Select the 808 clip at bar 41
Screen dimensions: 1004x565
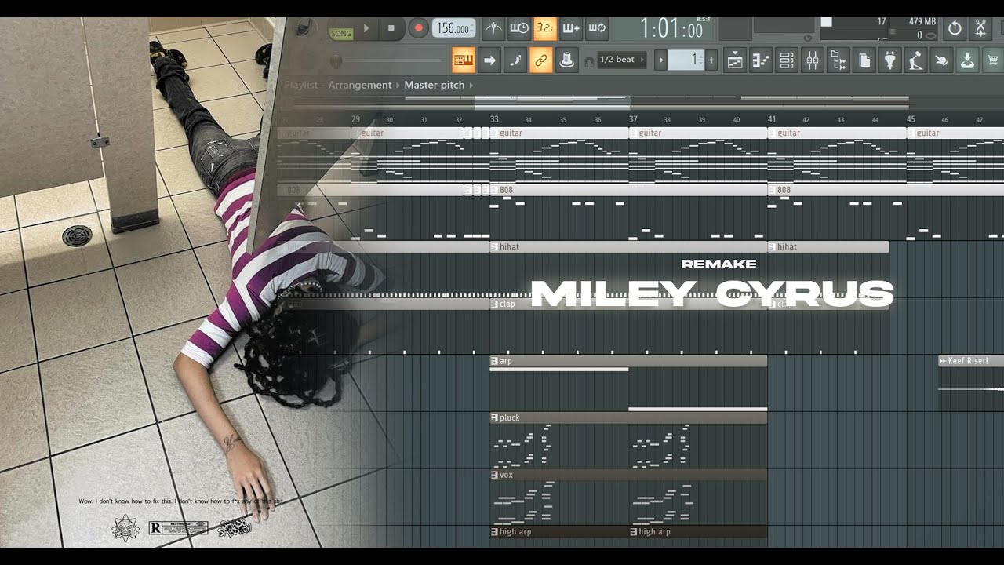[x=886, y=190]
